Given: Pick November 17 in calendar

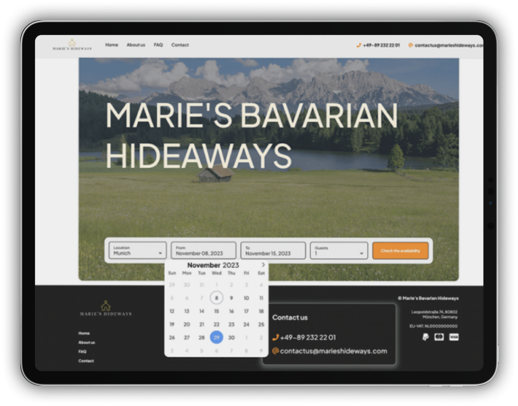Looking at the screenshot, I should (x=246, y=311).
